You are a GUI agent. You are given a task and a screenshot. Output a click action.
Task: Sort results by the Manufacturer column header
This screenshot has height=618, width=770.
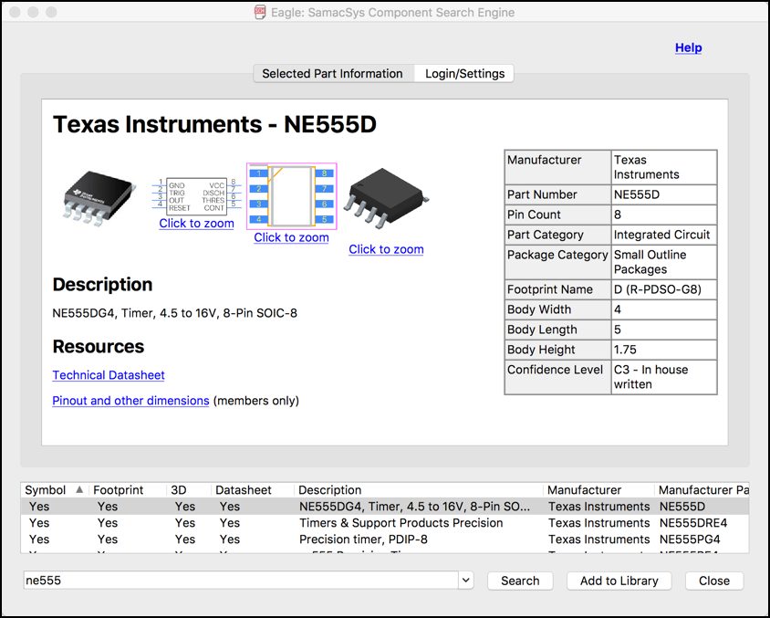tap(584, 490)
